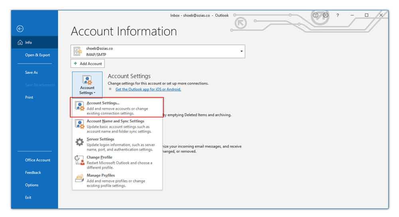399x217 pixels.
Task: Click the smiley face feedback icon
Action: click(316, 15)
